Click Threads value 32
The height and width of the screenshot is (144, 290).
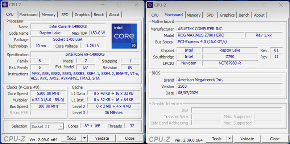pyautogui.click(x=132, y=126)
